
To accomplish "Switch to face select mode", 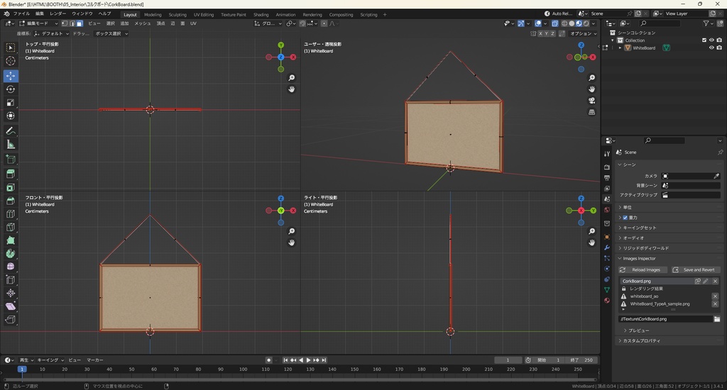I will click(80, 23).
